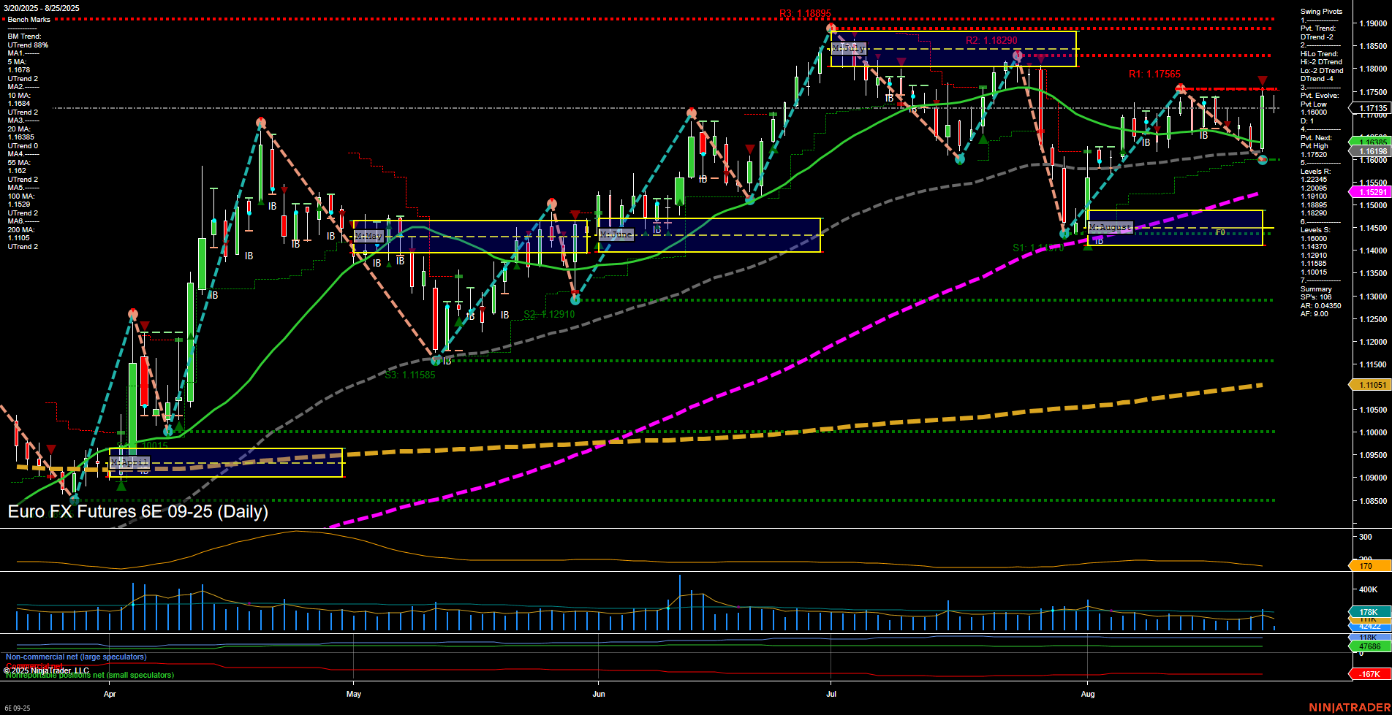The image size is (1392, 715).
Task: Click the © 2025 NinjaTrader, LLC copyright text
Action: 46,670
